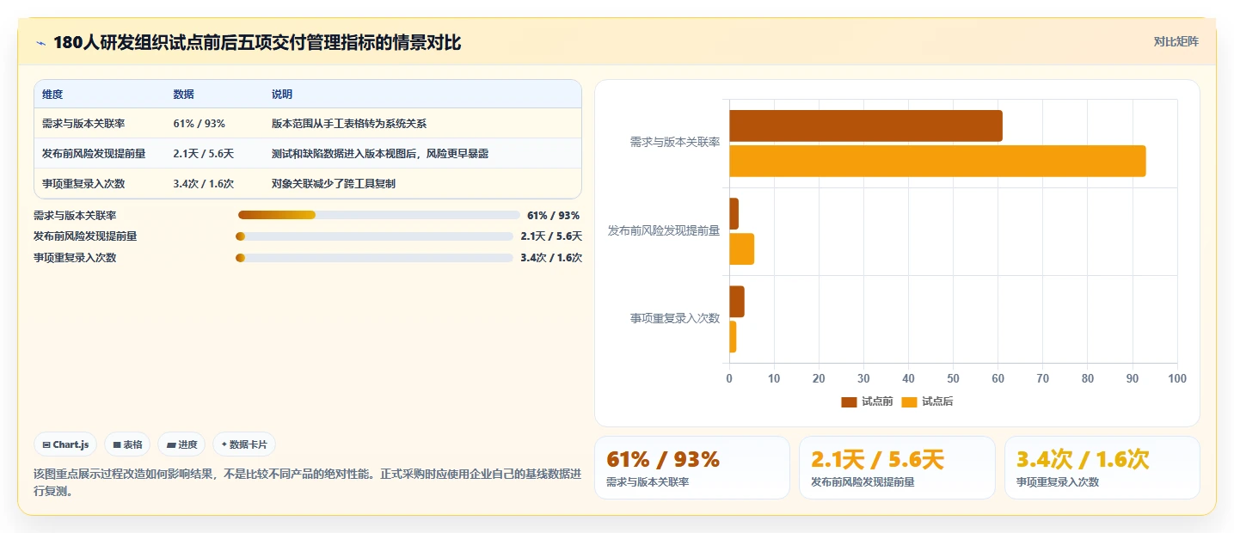Select the Chart.js tag chip
The width and height of the screenshot is (1234, 533).
[x=66, y=444]
